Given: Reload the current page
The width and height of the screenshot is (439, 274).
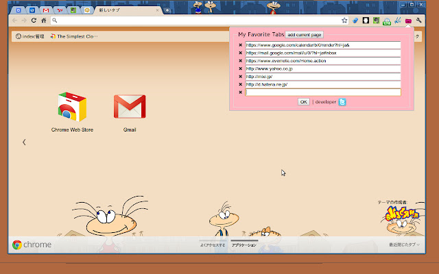Looking at the screenshot, I should coord(34,21).
